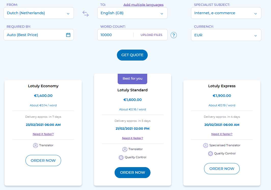Click Delivery approx. in 7 days text

click(x=43, y=117)
